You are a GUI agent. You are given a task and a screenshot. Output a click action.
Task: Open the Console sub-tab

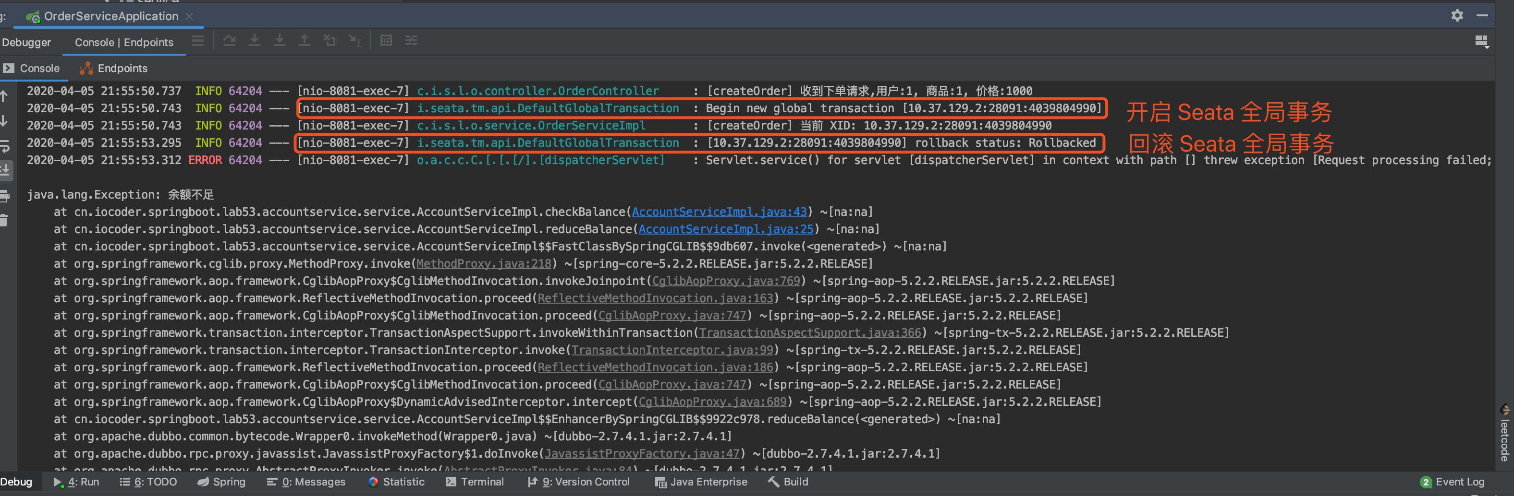pos(32,68)
